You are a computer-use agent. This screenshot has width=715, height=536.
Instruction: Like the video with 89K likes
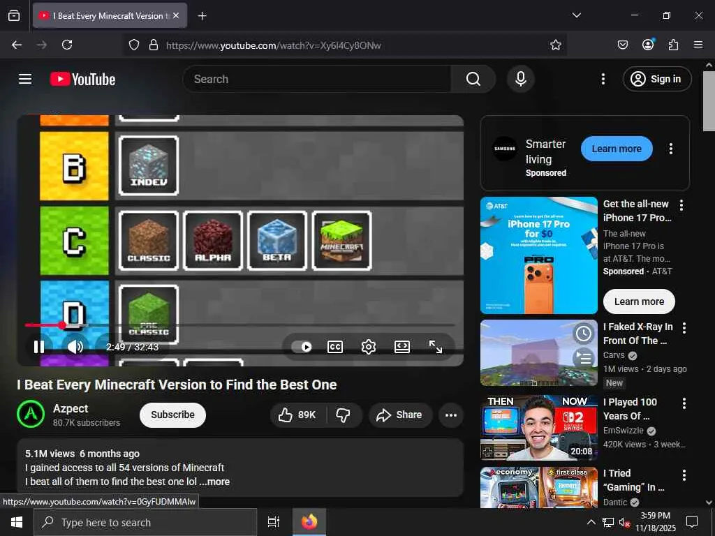coord(297,415)
